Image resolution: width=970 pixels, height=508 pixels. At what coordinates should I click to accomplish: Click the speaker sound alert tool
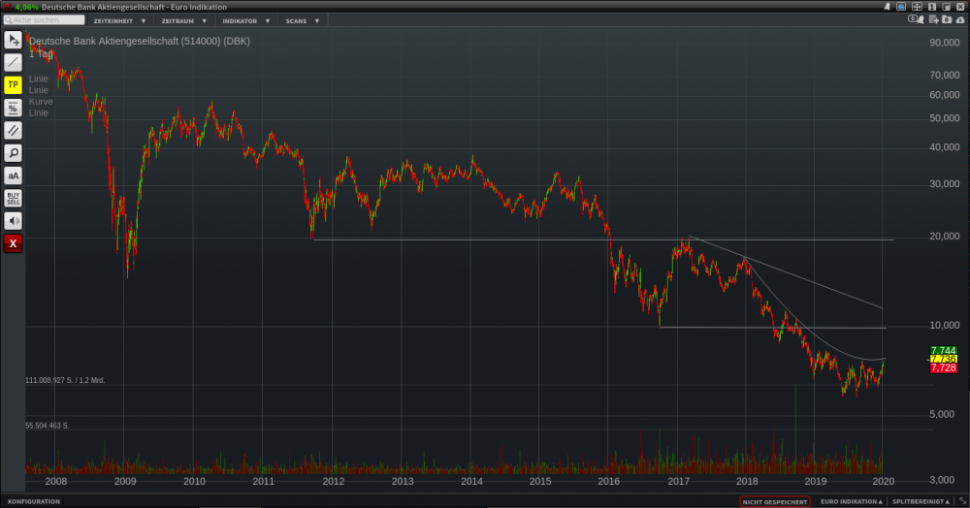pos(13,221)
